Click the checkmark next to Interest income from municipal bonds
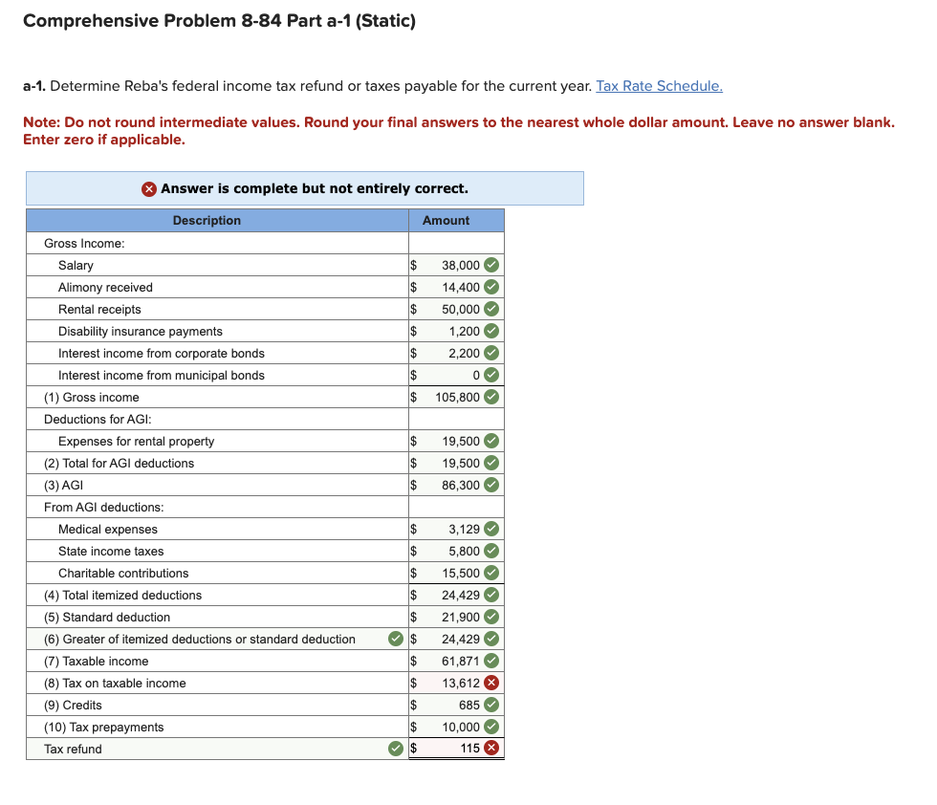This screenshot has height=805, width=937. 490,375
